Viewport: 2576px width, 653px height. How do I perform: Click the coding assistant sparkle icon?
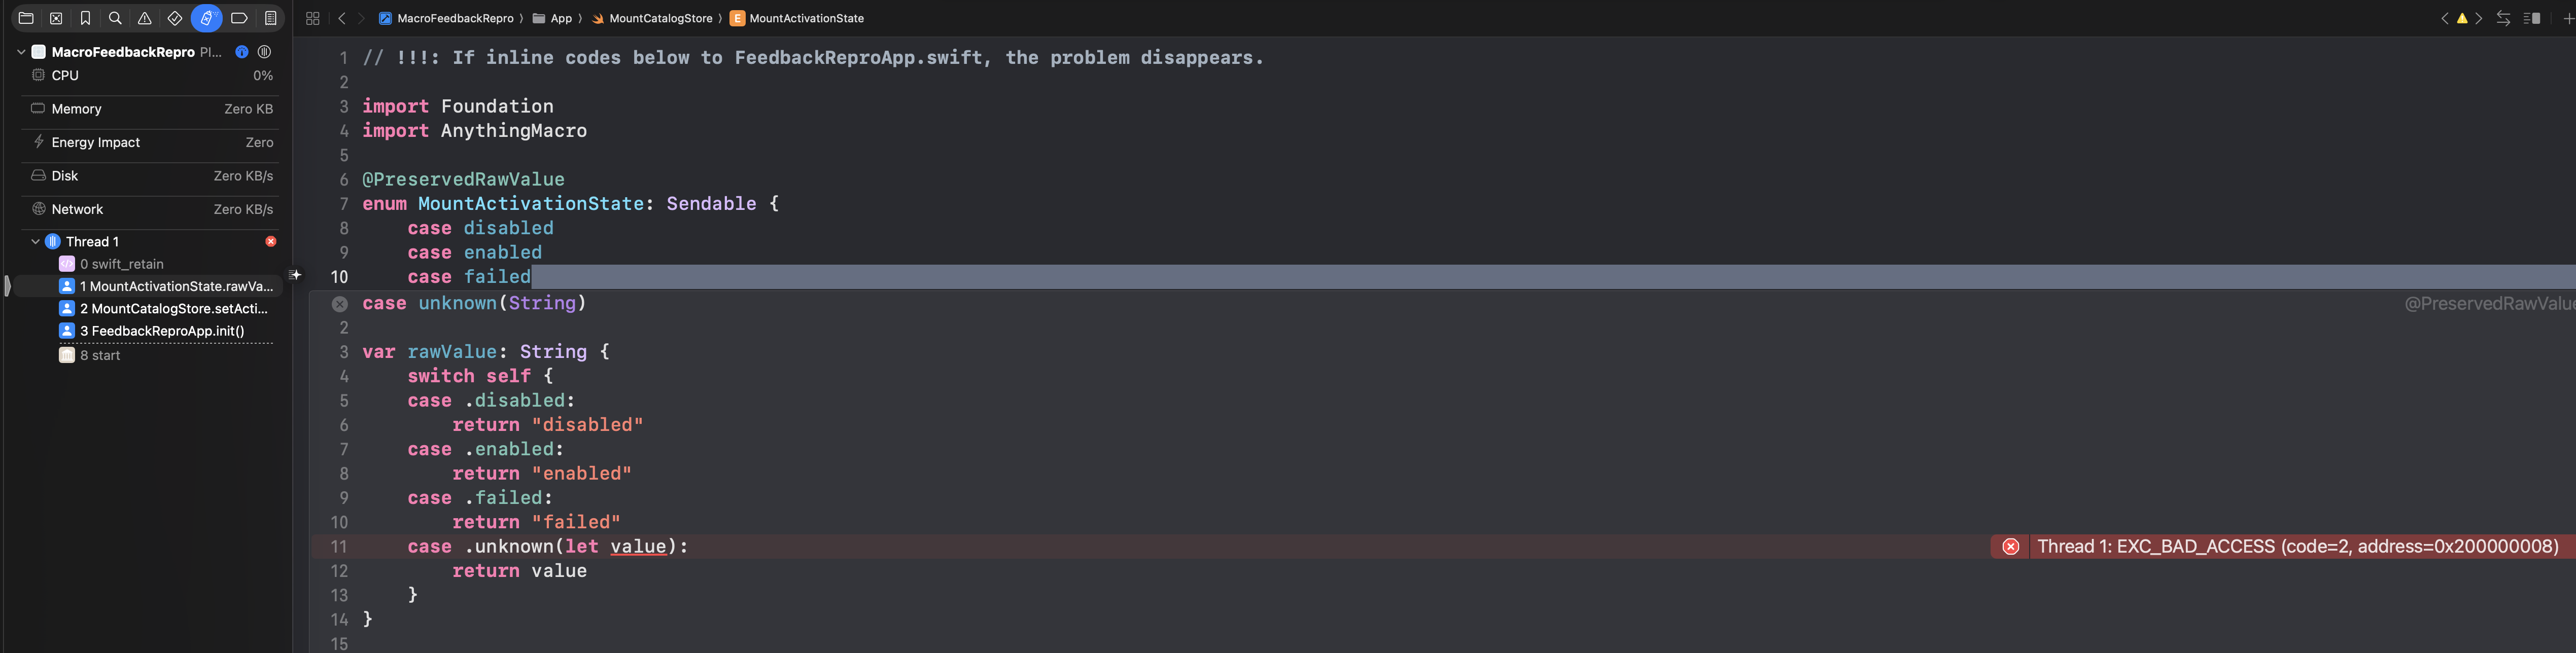pos(296,275)
